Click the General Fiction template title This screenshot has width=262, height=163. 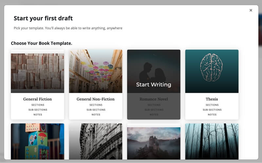click(x=37, y=99)
